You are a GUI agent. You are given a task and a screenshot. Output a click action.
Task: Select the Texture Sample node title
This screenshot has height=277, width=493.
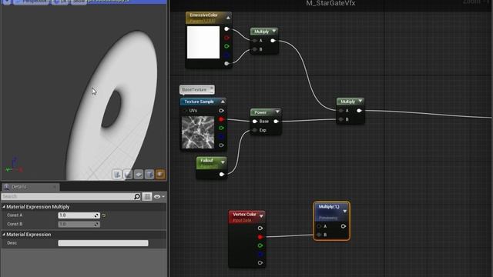[199, 102]
